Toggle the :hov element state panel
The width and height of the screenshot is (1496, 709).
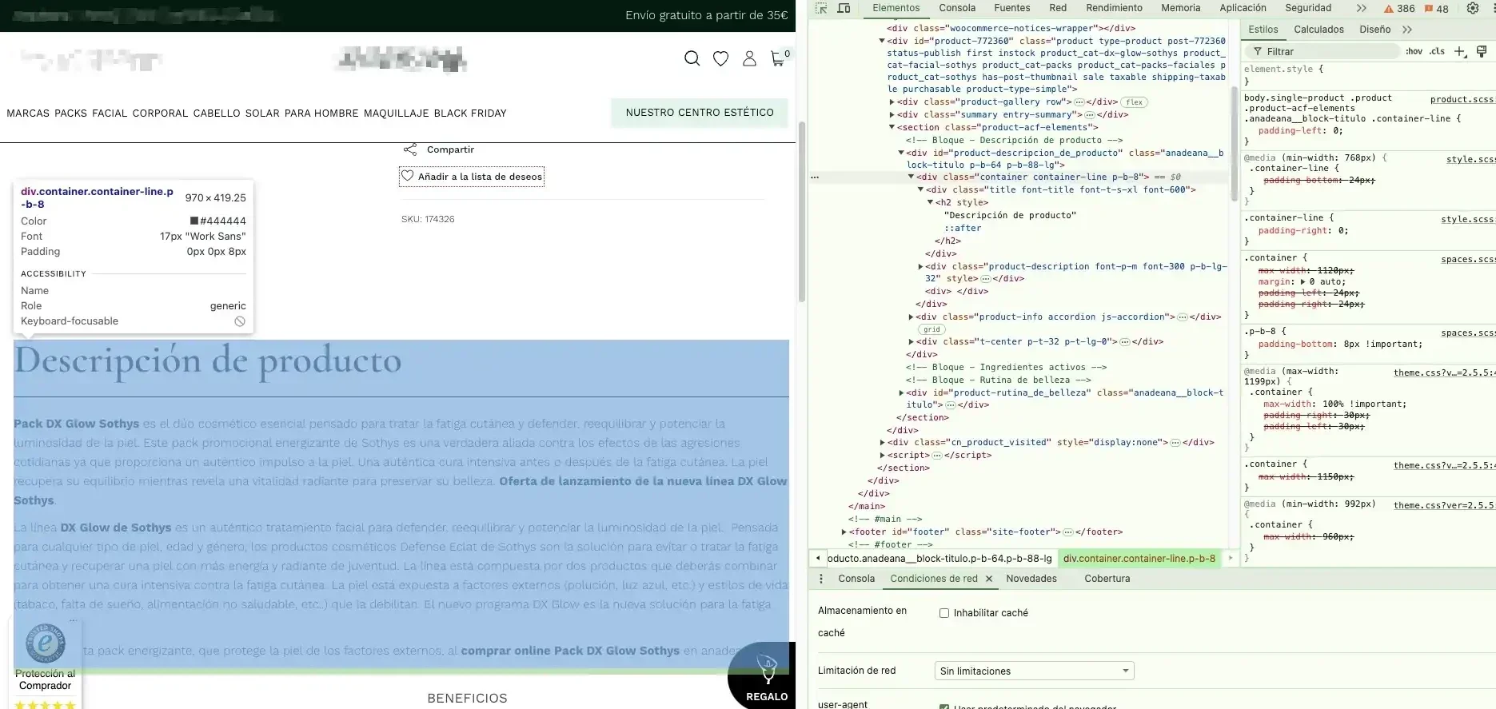click(1414, 51)
